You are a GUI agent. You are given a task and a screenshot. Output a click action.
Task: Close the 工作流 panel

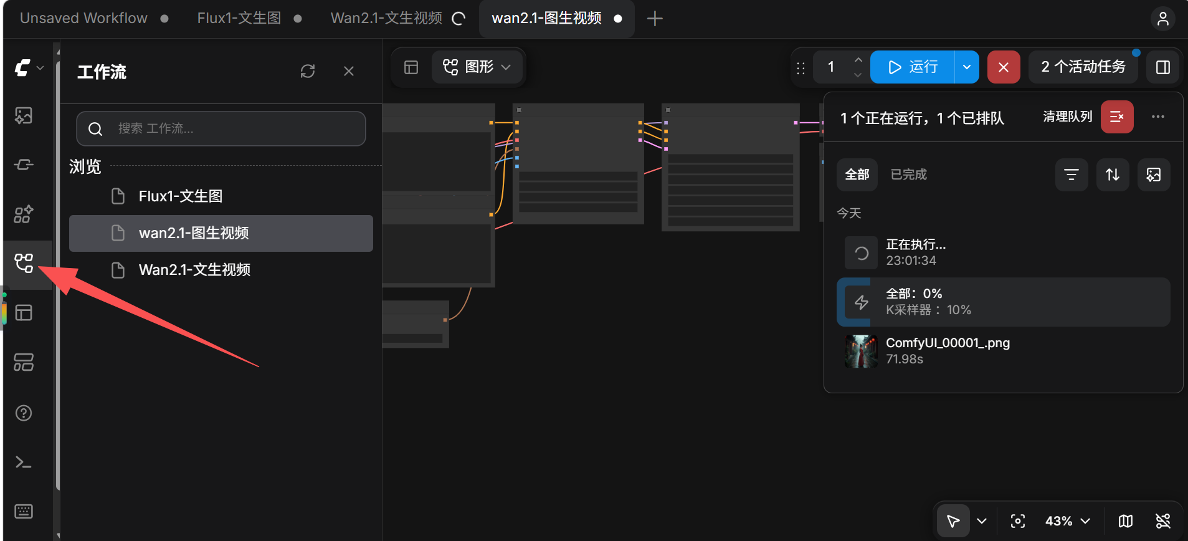pyautogui.click(x=349, y=71)
